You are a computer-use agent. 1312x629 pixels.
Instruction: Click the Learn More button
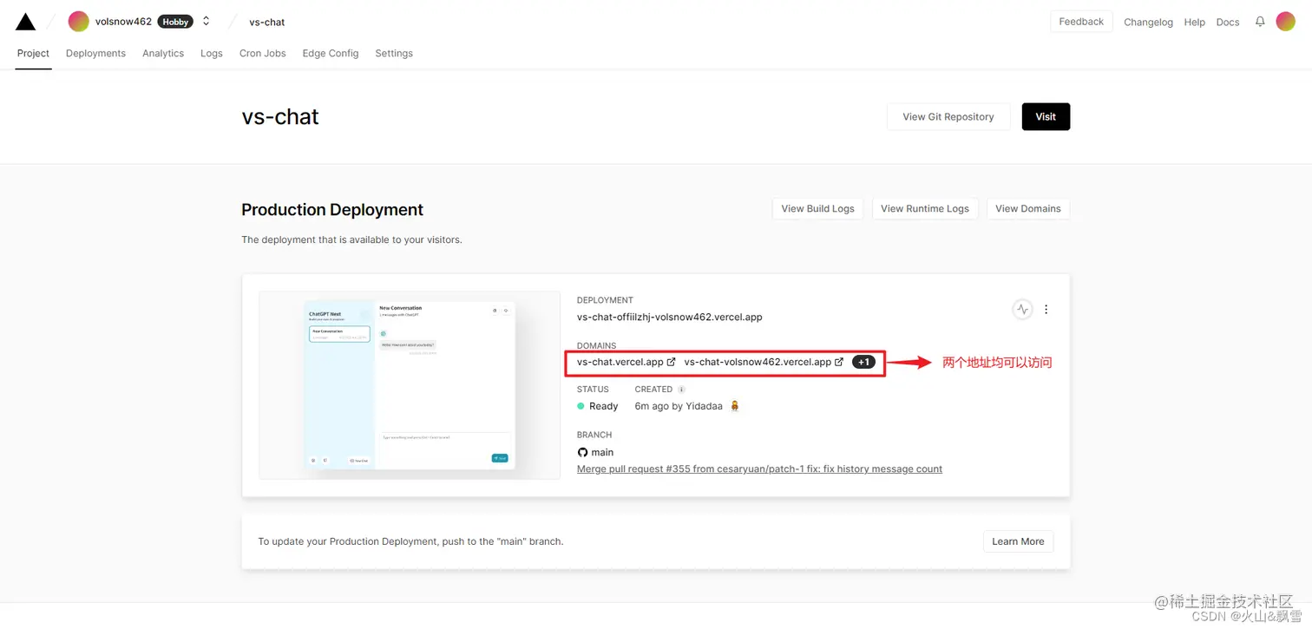tap(1019, 541)
